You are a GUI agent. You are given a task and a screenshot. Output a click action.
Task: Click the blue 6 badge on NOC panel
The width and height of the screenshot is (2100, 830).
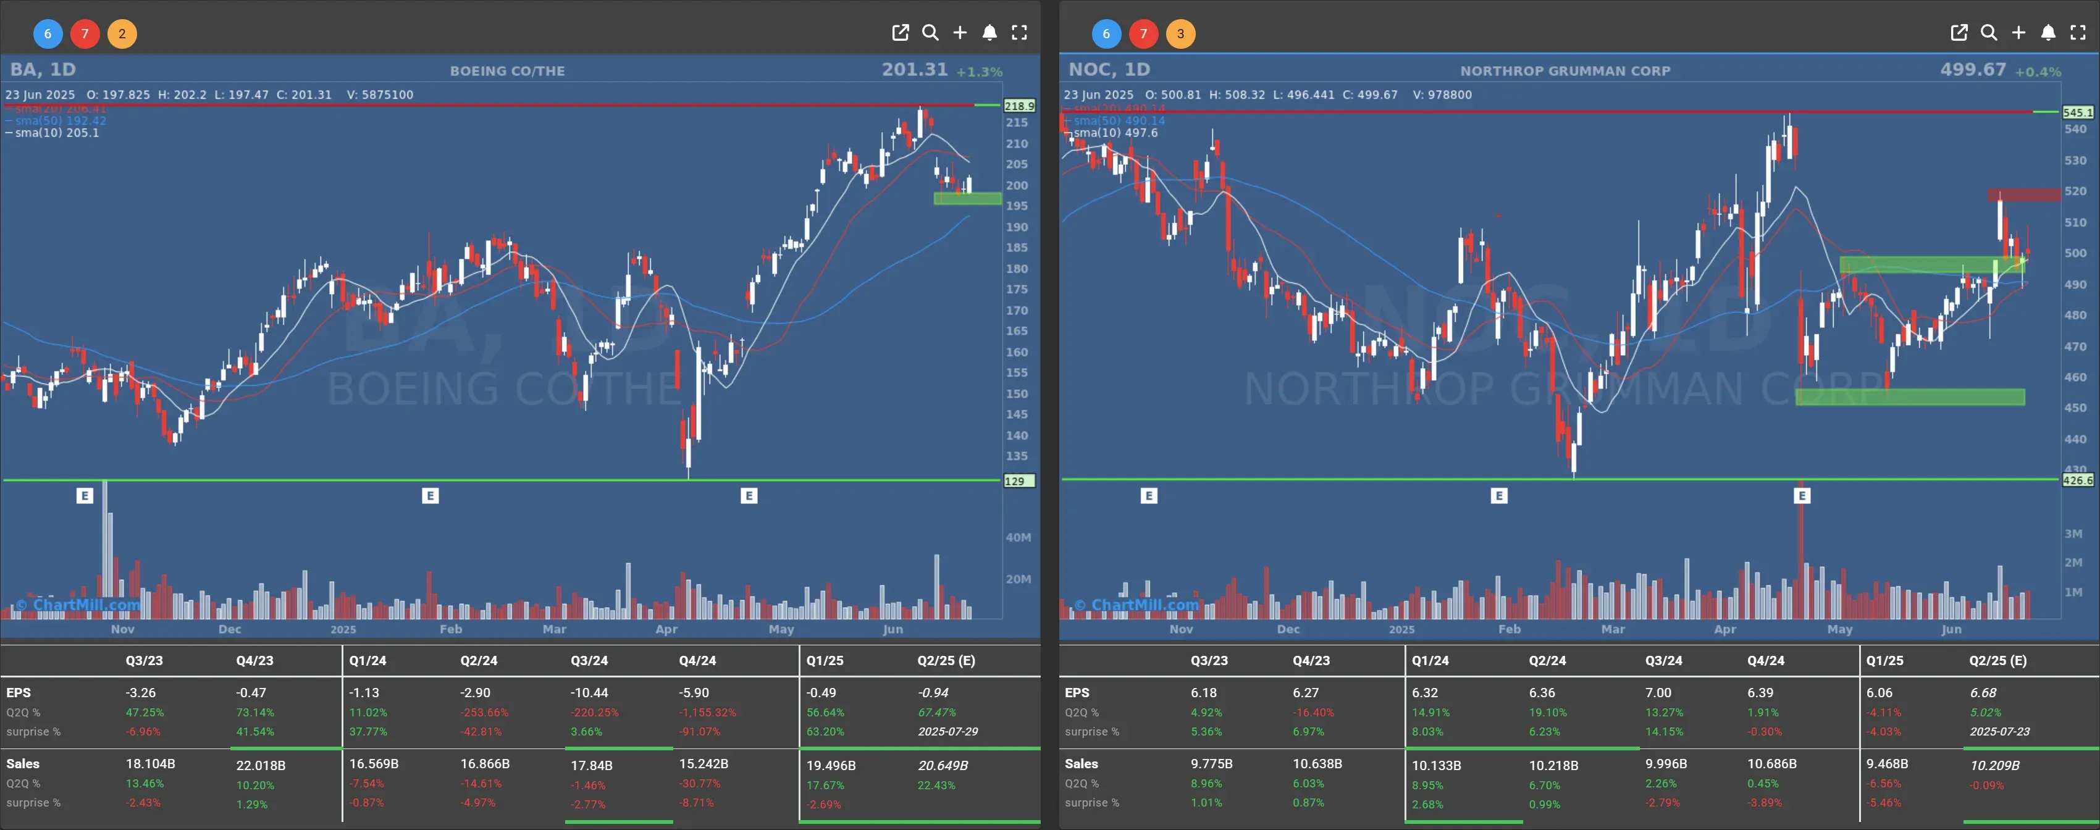tap(1106, 33)
